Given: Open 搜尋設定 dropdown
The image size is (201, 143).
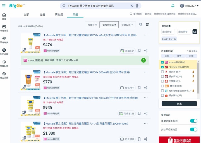Looking at the screenshot, I should 127,25.
